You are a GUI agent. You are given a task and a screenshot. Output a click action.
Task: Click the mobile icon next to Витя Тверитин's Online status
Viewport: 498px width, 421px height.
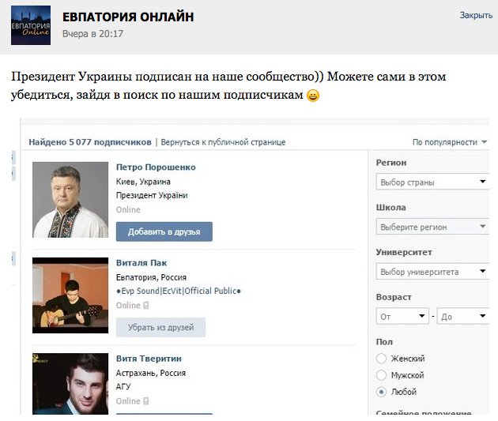[146, 401]
